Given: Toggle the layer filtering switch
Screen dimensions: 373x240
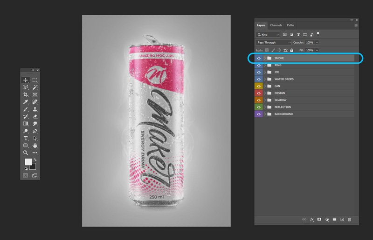Looking at the screenshot, I should (318, 33).
